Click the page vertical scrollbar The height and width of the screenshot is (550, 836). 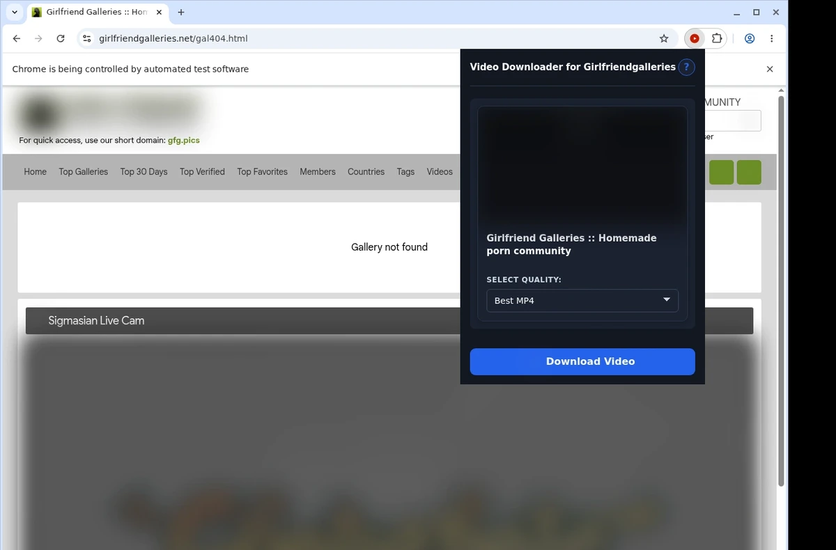[781, 291]
